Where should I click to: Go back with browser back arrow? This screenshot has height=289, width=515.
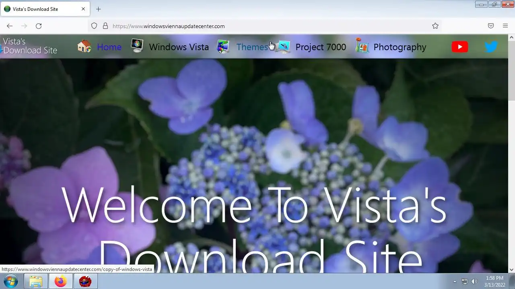10,26
